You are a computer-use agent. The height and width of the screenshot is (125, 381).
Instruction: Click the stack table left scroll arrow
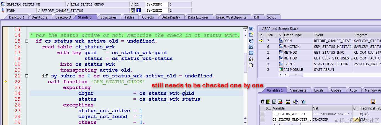point(281,75)
